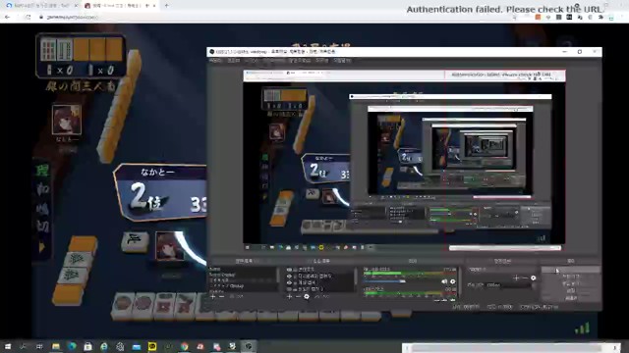Open the second OBS menu (Edit)
Screen dimensions: 629x353
pyautogui.click(x=234, y=61)
